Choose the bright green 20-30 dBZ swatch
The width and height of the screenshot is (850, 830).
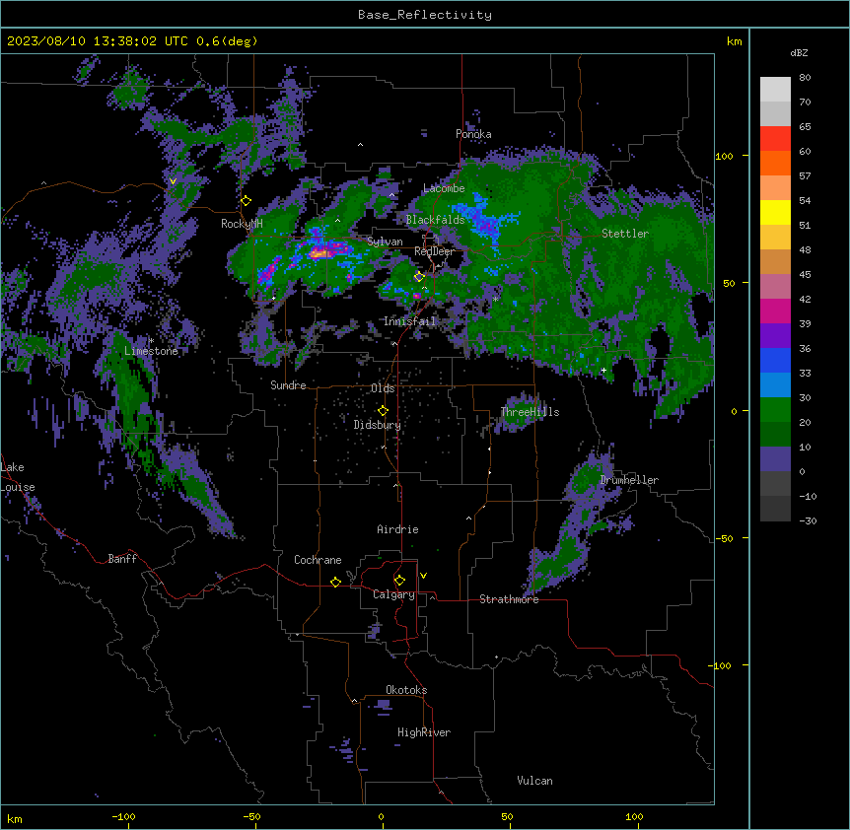pyautogui.click(x=775, y=410)
